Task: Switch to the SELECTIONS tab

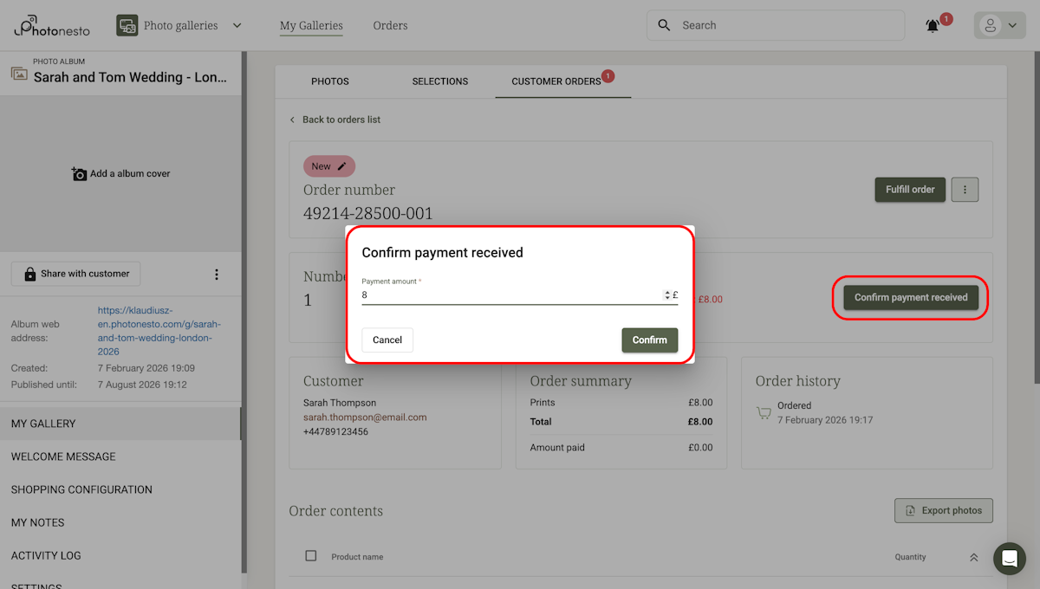Action: (439, 81)
